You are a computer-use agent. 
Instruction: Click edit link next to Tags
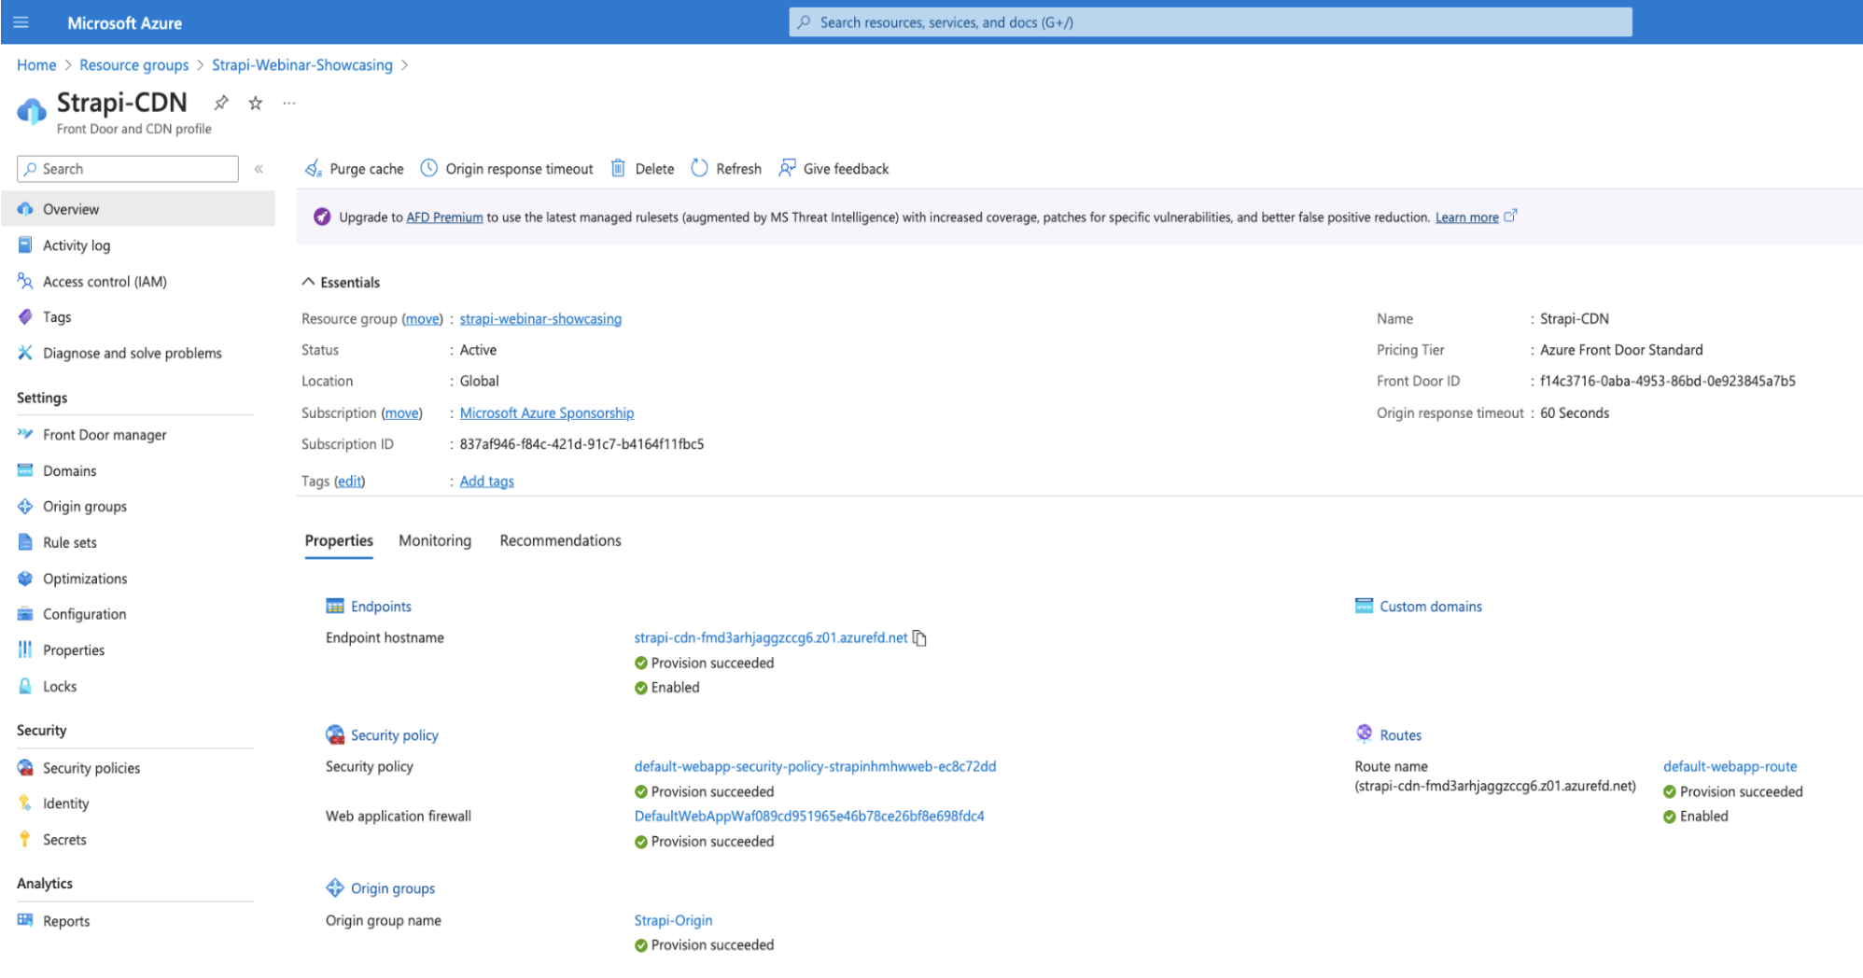pyautogui.click(x=349, y=482)
